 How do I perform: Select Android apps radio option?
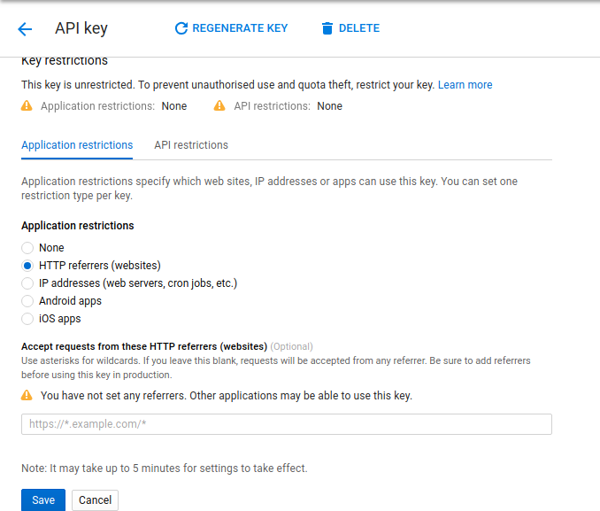coord(27,301)
